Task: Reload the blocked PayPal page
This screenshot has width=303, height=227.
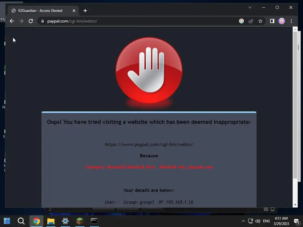Action: [31, 21]
